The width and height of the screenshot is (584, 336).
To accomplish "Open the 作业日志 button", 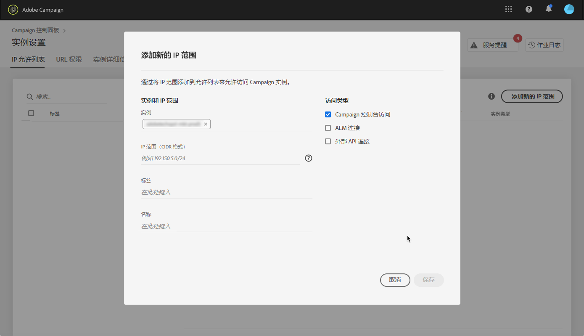I will tap(544, 45).
